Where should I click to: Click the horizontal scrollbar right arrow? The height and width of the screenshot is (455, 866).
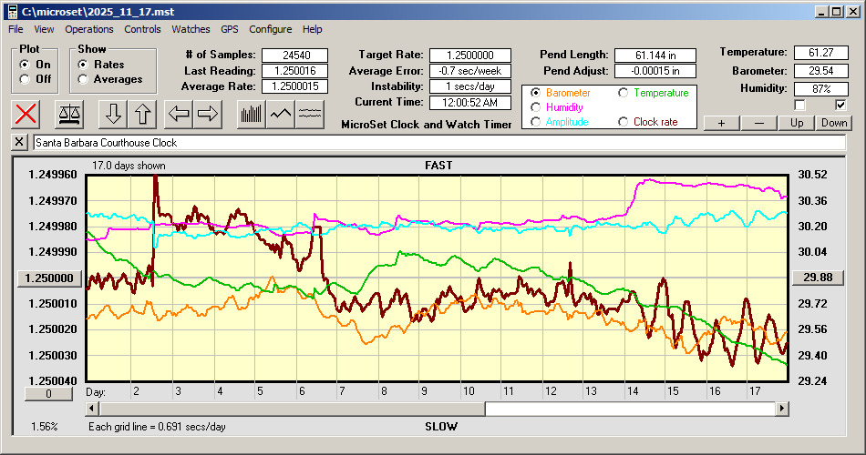[x=781, y=409]
